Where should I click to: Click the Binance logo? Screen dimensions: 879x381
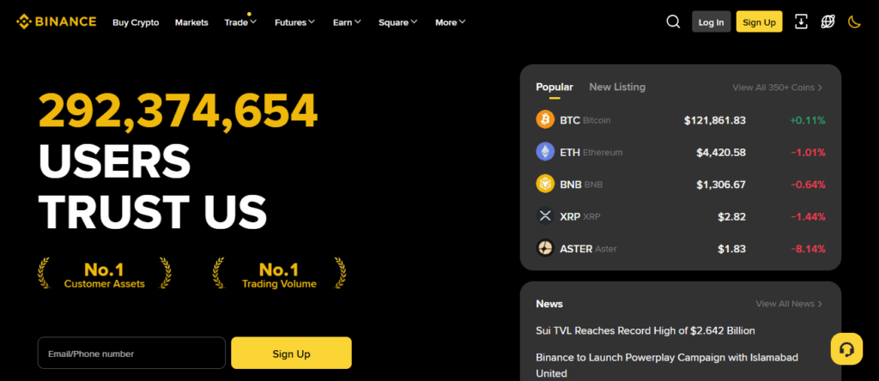point(56,22)
